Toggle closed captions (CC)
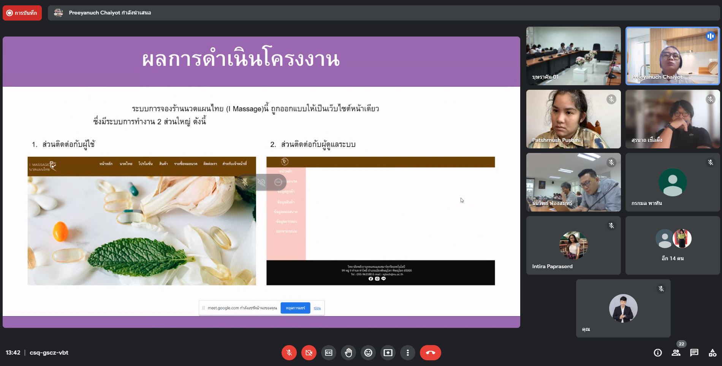 coord(329,353)
